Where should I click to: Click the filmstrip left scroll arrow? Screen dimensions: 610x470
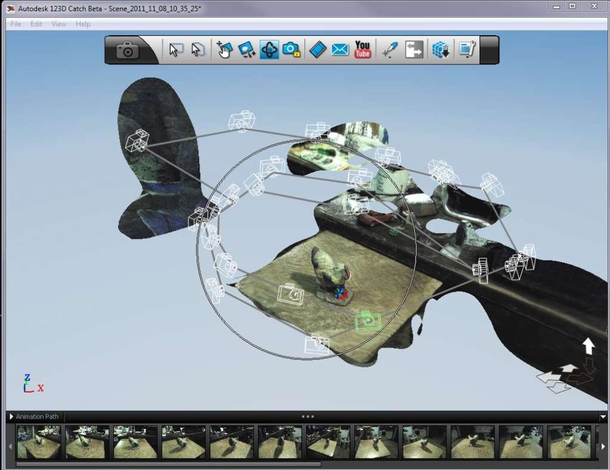pos(11,446)
